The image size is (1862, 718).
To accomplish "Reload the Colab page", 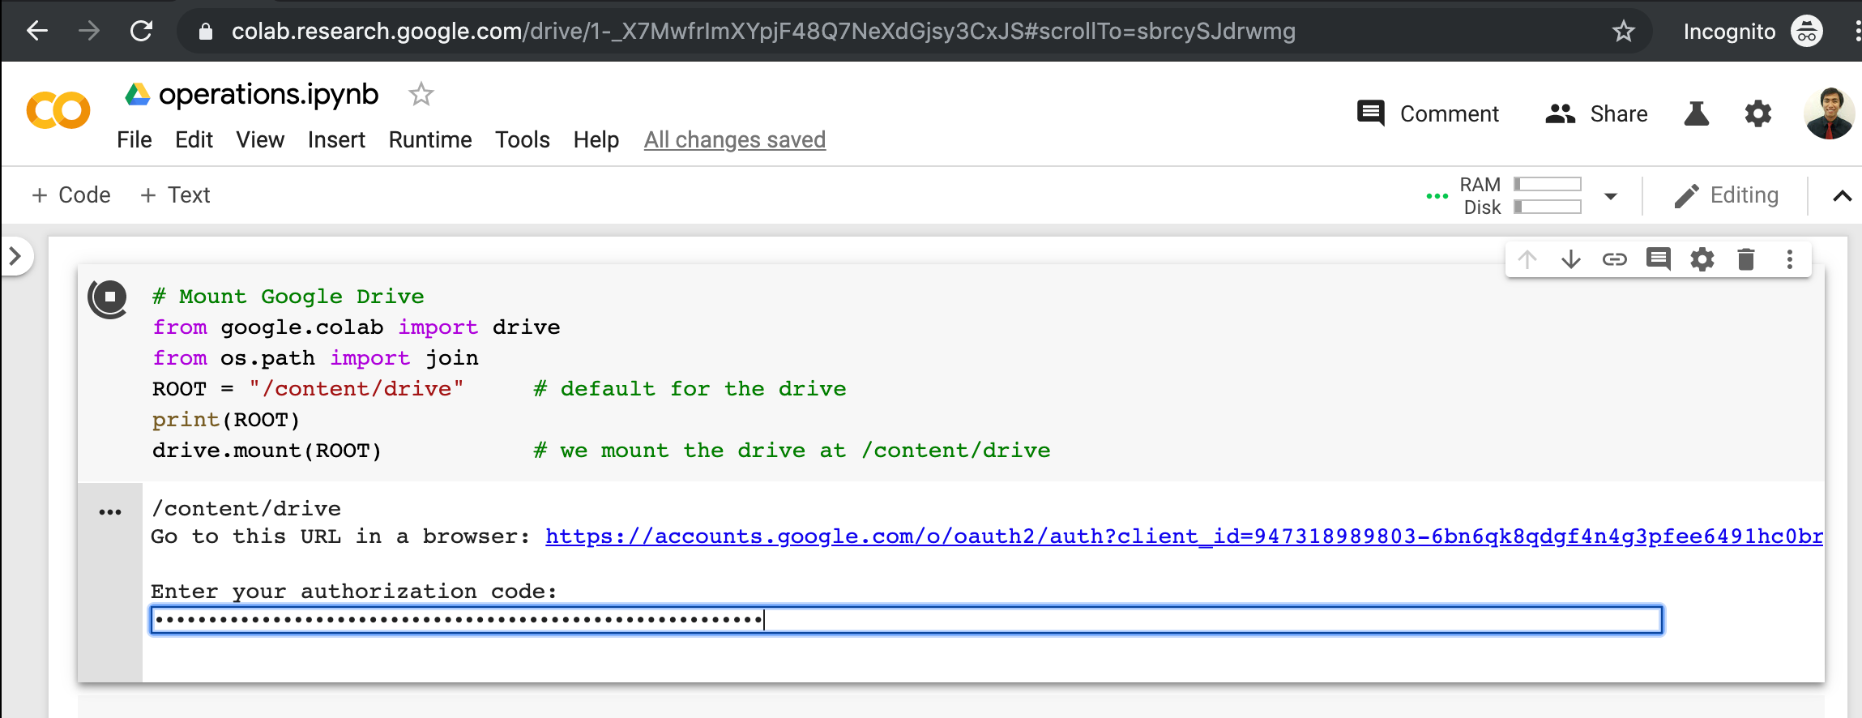I will click(142, 31).
